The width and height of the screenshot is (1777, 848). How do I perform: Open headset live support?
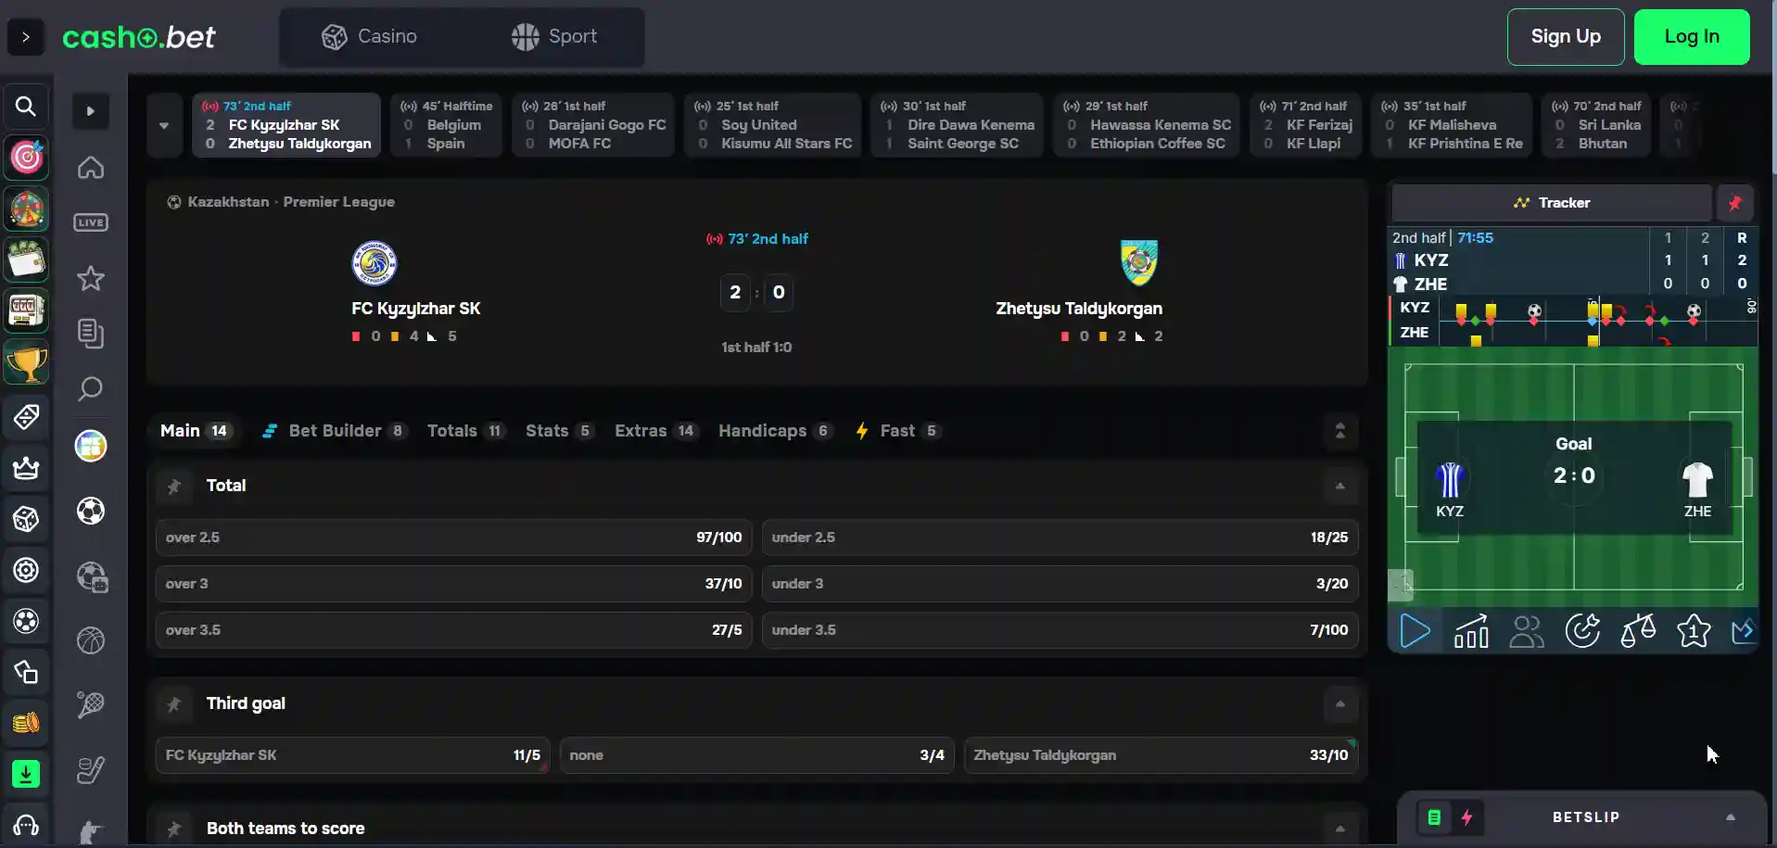pos(26,825)
